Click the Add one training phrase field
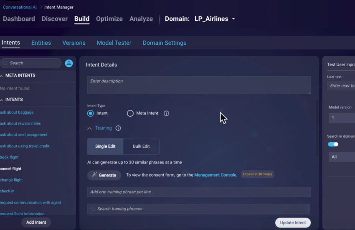 pos(199,192)
